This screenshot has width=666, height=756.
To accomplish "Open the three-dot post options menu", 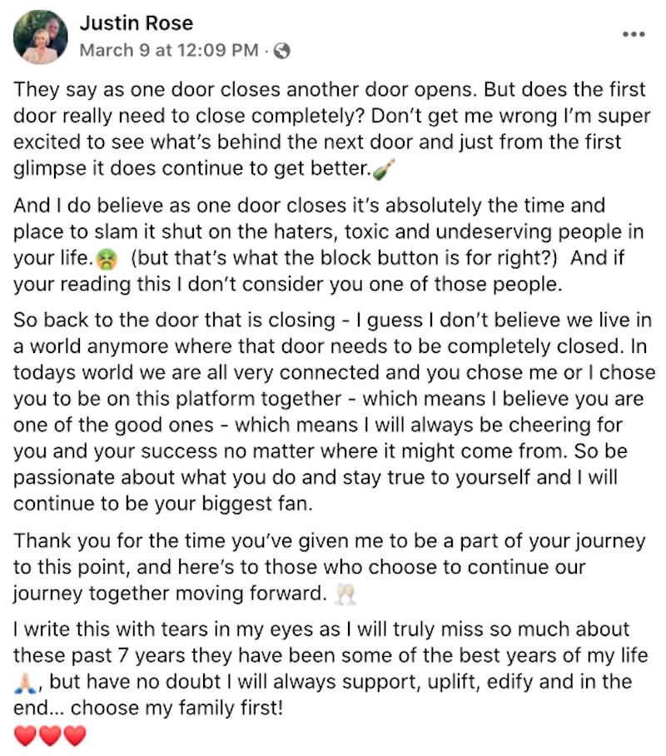I will coord(634,34).
